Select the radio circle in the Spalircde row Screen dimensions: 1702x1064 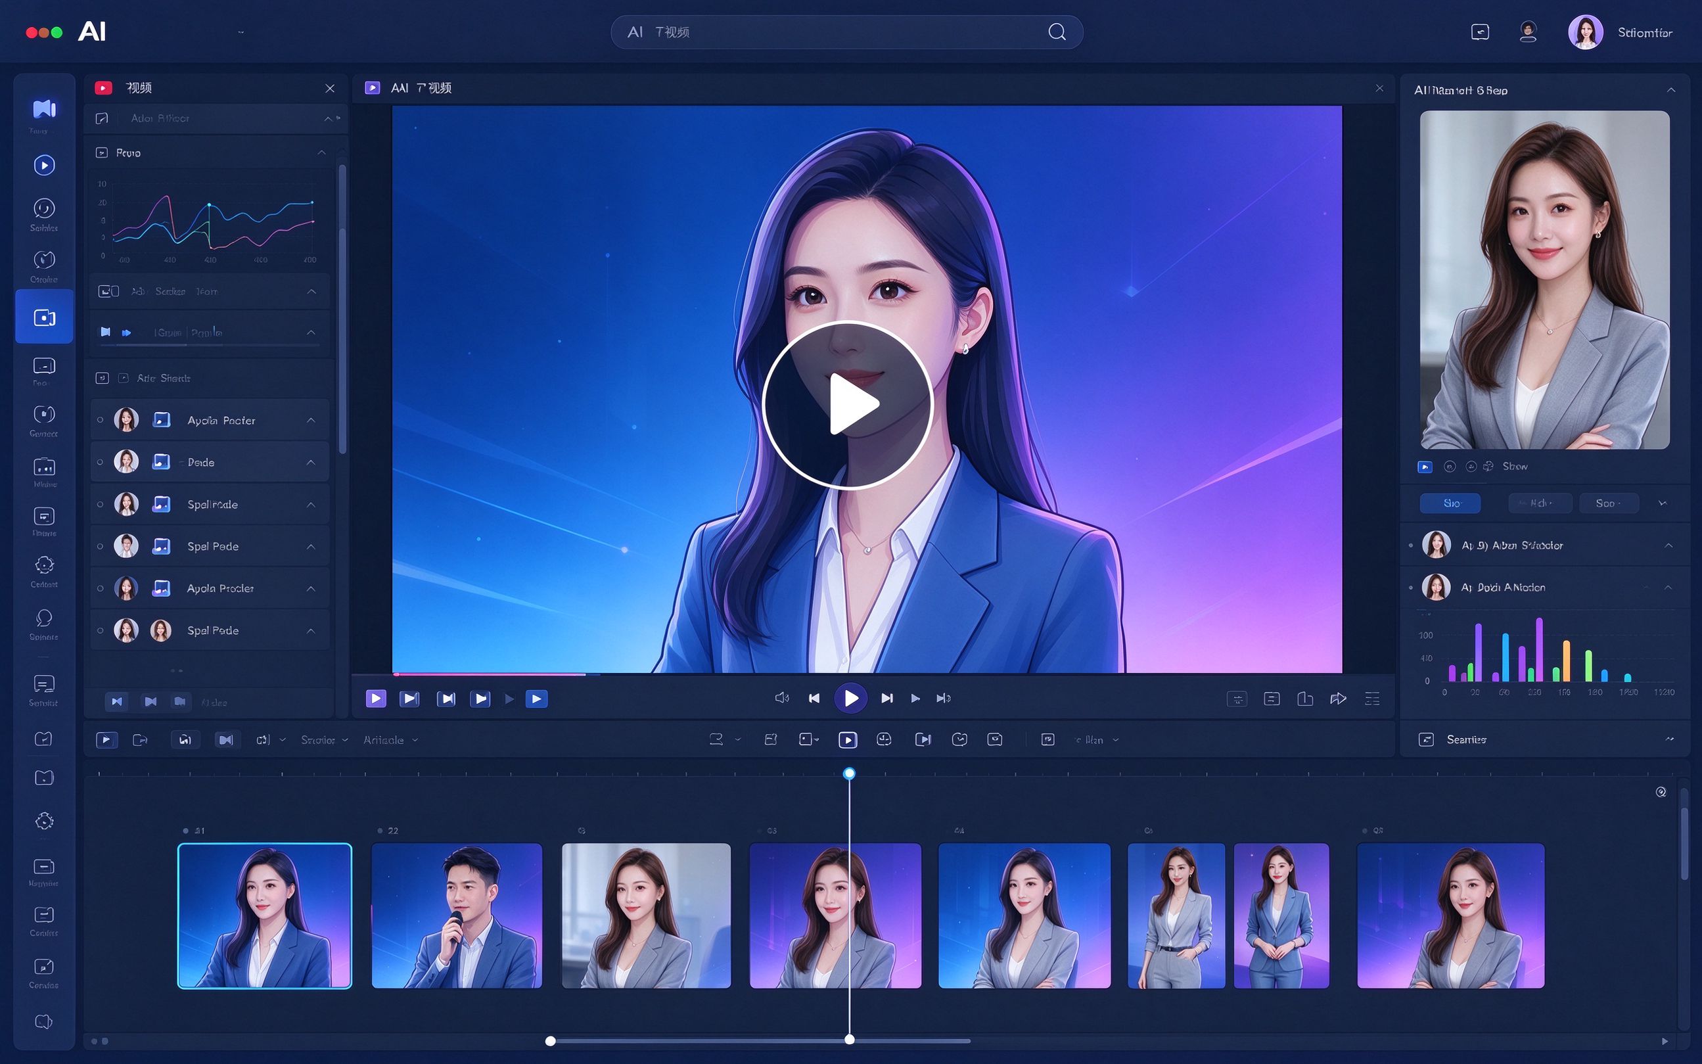tap(100, 505)
